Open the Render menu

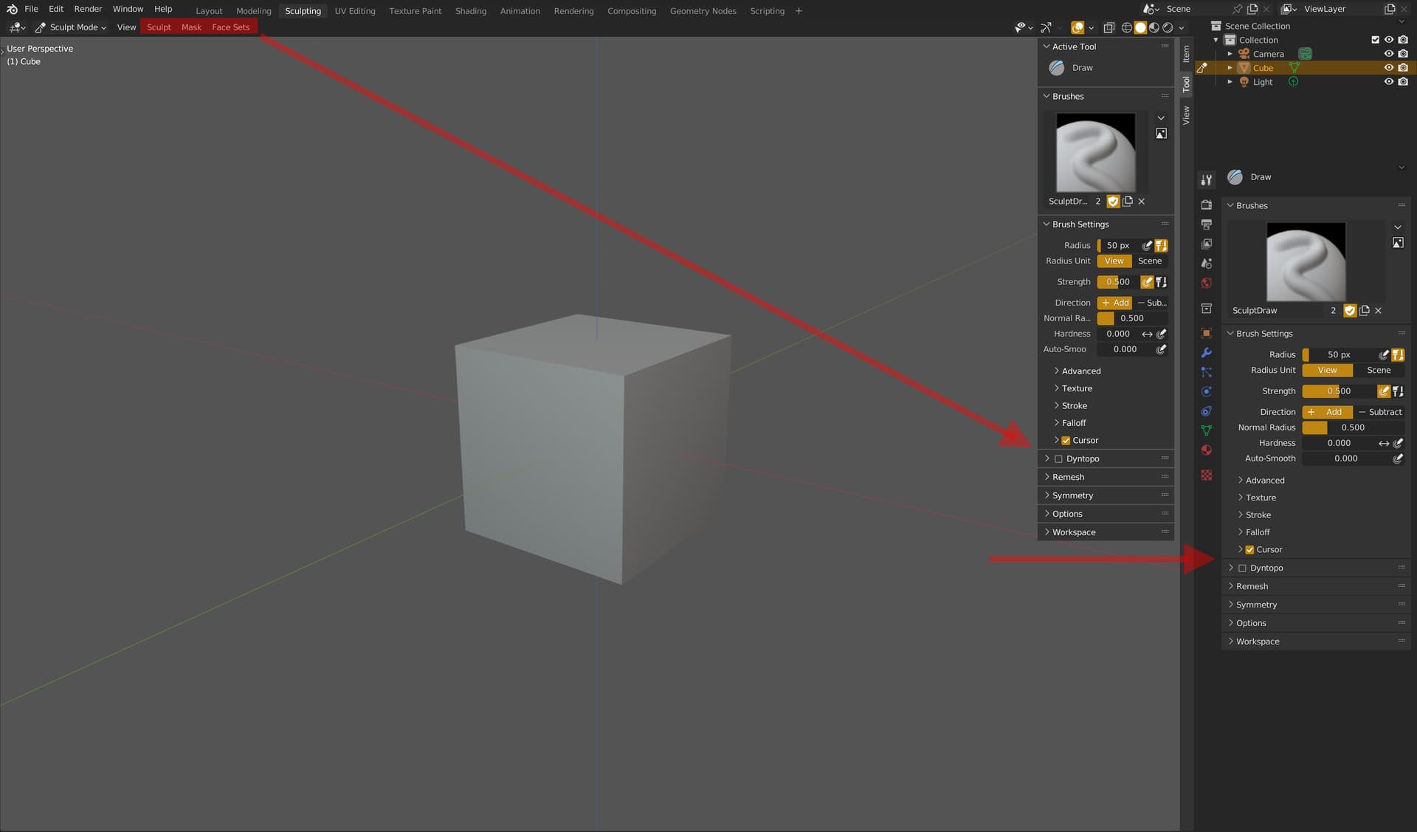[x=88, y=8]
